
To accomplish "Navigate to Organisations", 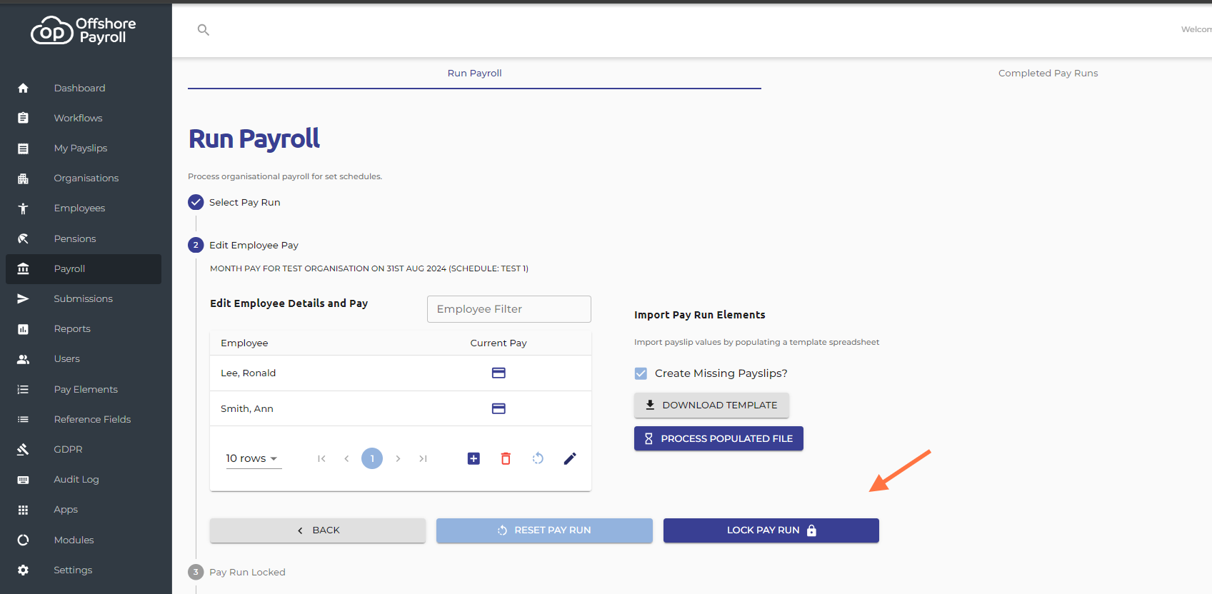I will click(x=84, y=178).
